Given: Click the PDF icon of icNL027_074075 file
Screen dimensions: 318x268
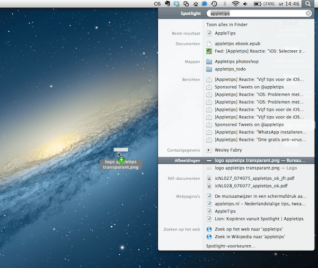Looking at the screenshot, I should click(x=209, y=178).
